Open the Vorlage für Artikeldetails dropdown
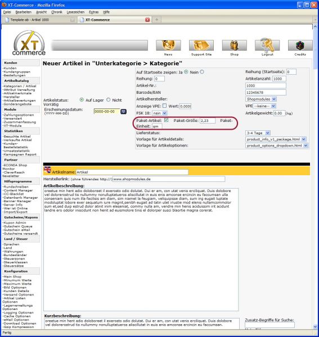Viewport: 319px width, 337px height. (276, 139)
